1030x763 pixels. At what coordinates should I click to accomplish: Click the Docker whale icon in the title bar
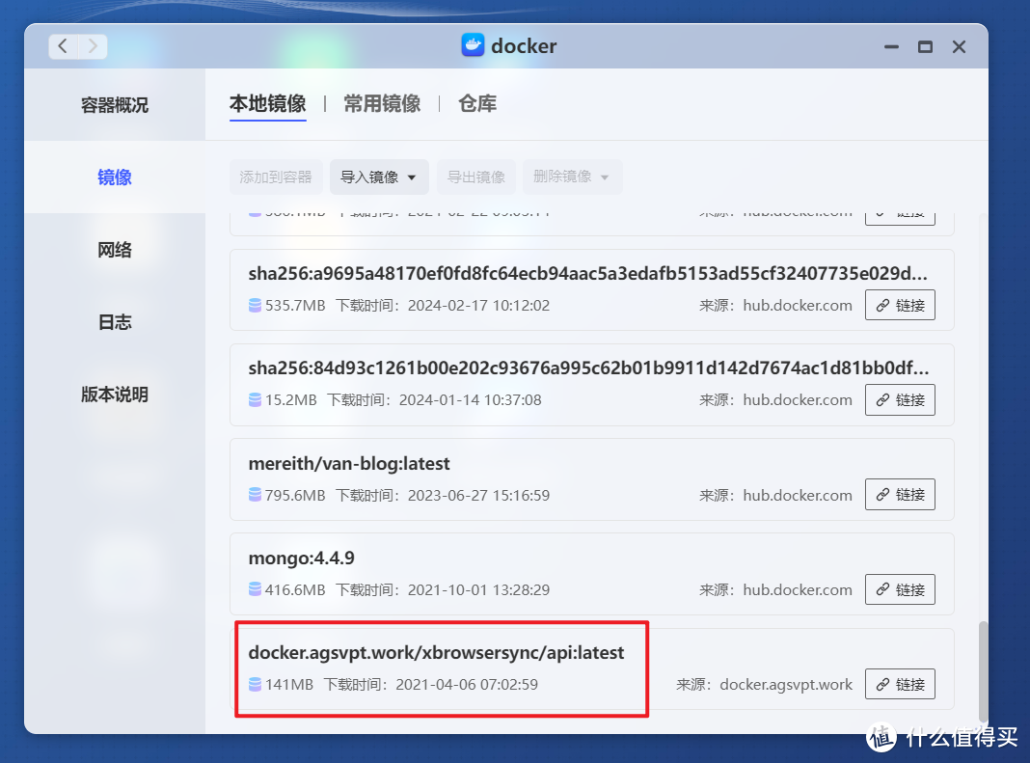(x=472, y=44)
